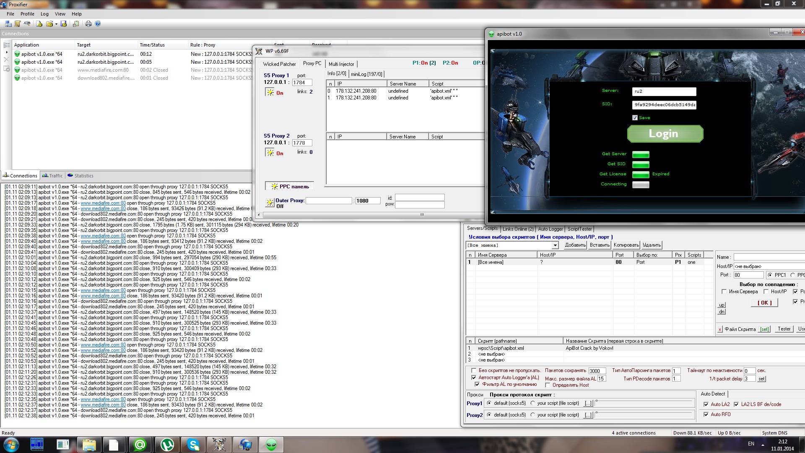
Task: Open uTorrent from the taskbar
Action: (x=167, y=445)
